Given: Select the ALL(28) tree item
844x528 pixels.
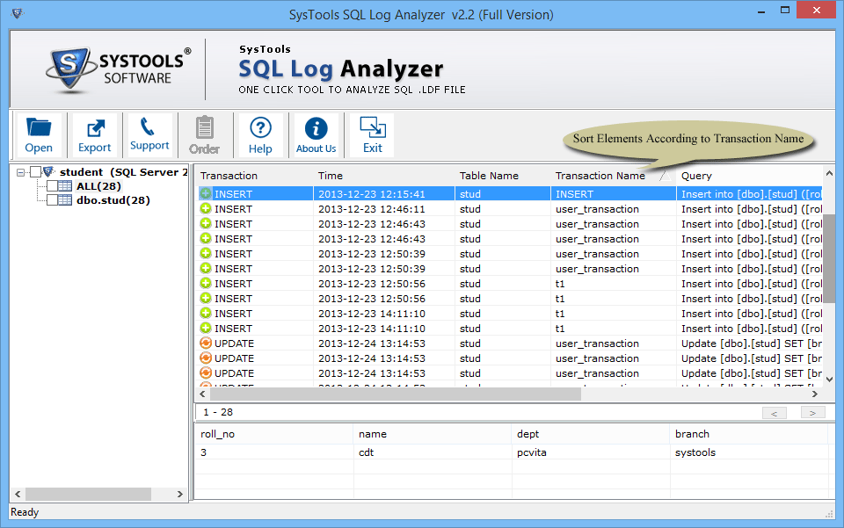Looking at the screenshot, I should coord(98,186).
